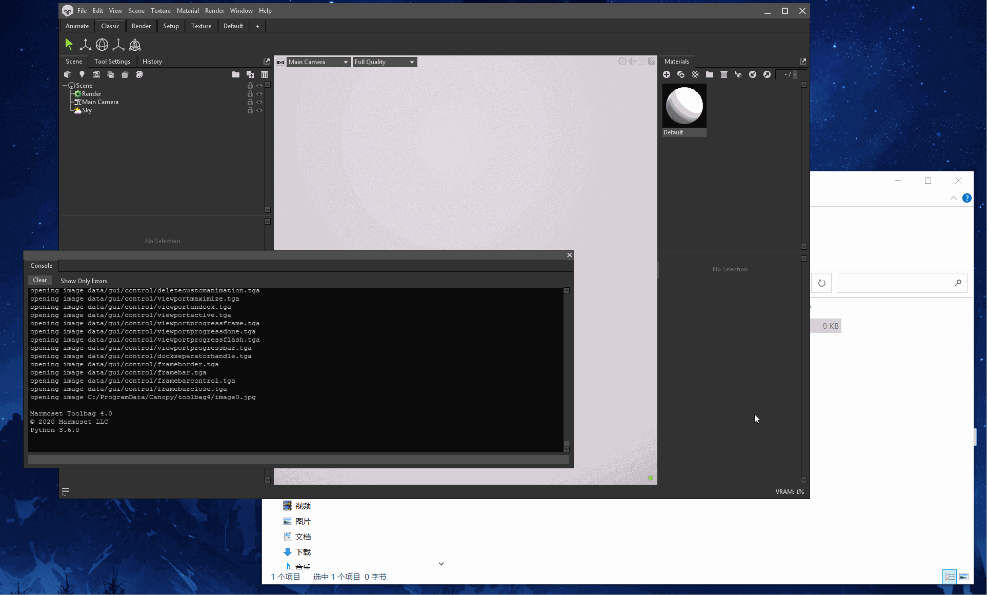This screenshot has width=987, height=595.
Task: Delete material trash icon
Action: pos(724,74)
